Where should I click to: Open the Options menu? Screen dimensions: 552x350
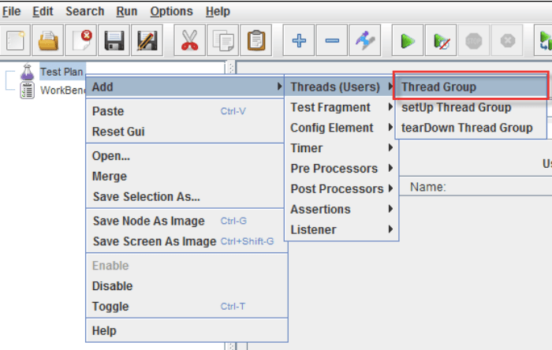coord(171,12)
